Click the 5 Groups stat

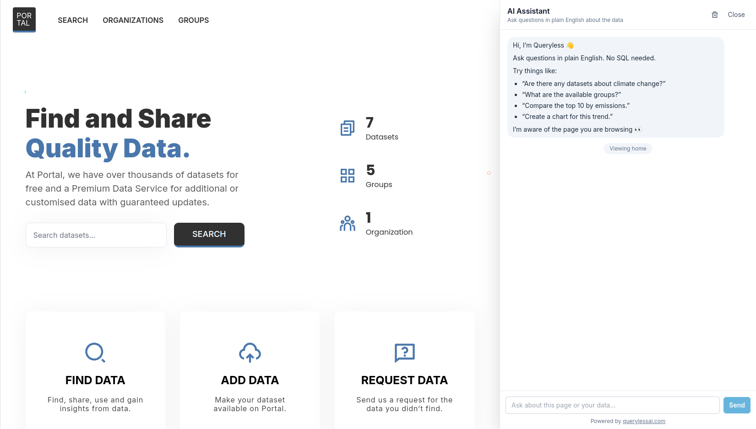coord(379,177)
